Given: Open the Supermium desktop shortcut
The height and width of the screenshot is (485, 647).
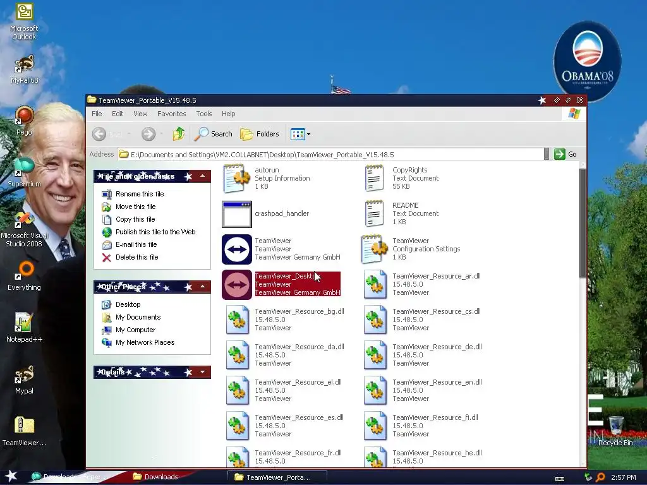Looking at the screenshot, I should point(24,172).
